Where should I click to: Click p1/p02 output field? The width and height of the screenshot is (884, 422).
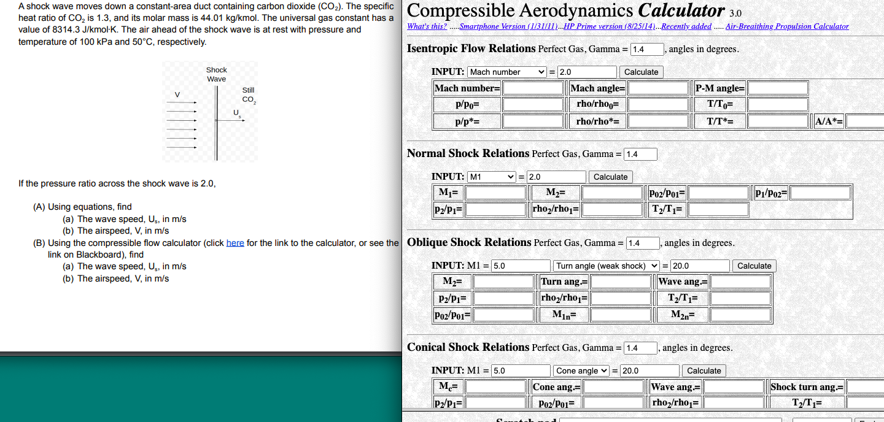click(x=820, y=193)
